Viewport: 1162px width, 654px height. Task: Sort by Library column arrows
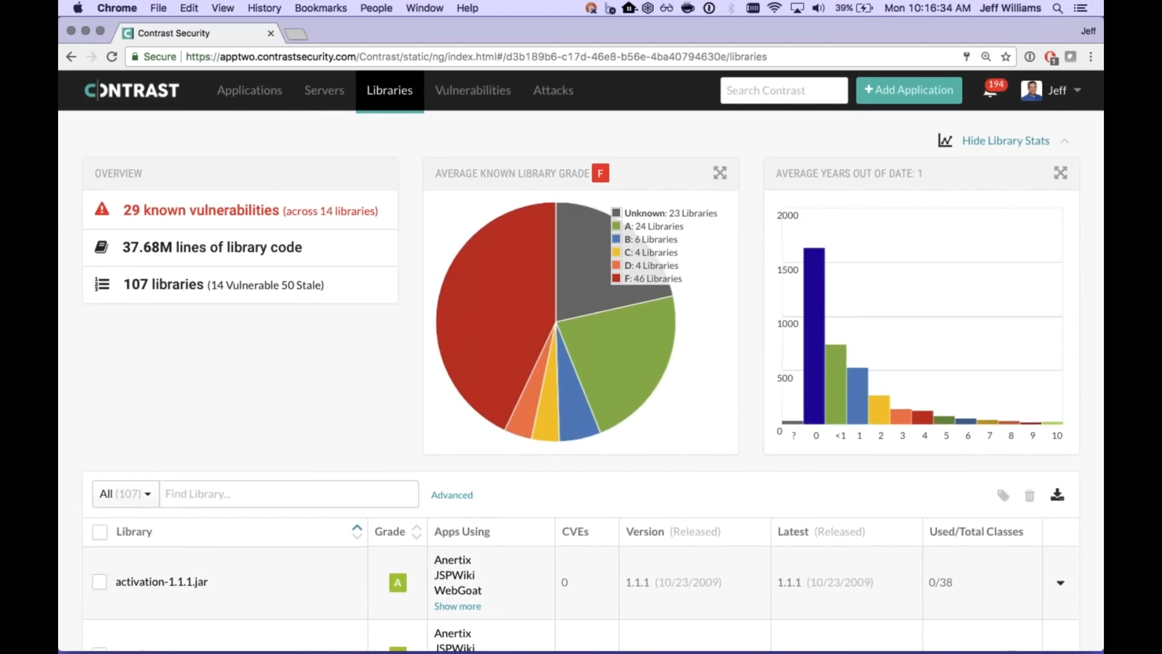[x=357, y=532]
